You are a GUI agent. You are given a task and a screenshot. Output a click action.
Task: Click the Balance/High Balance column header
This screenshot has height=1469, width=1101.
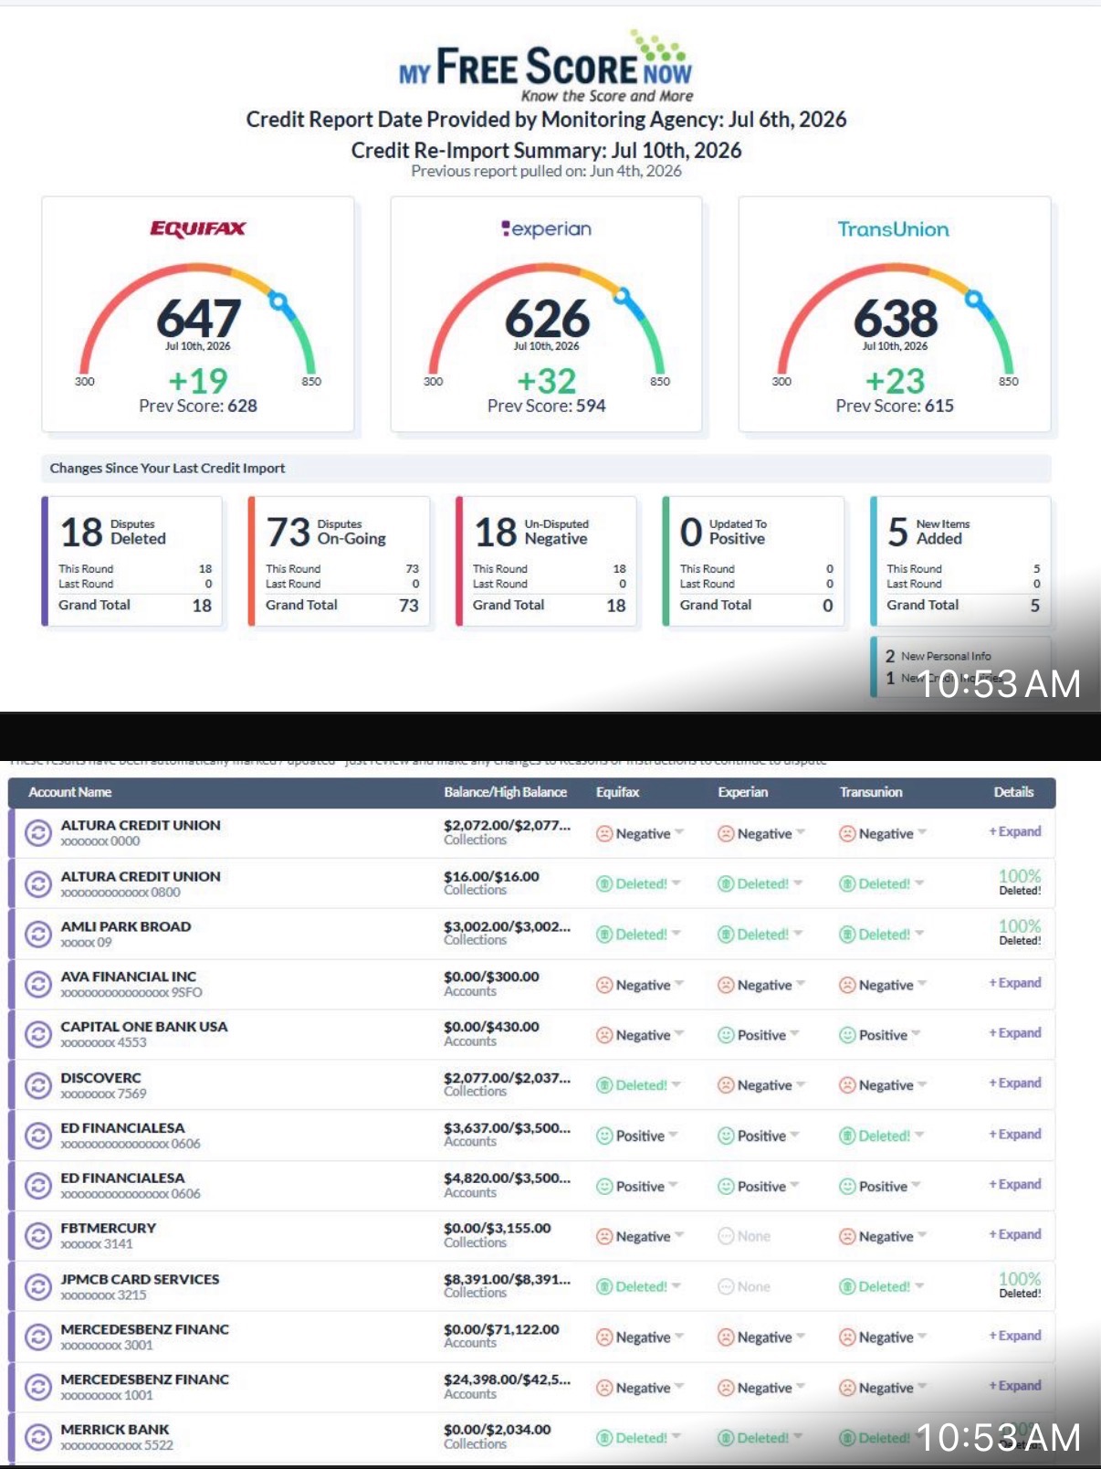tap(506, 792)
